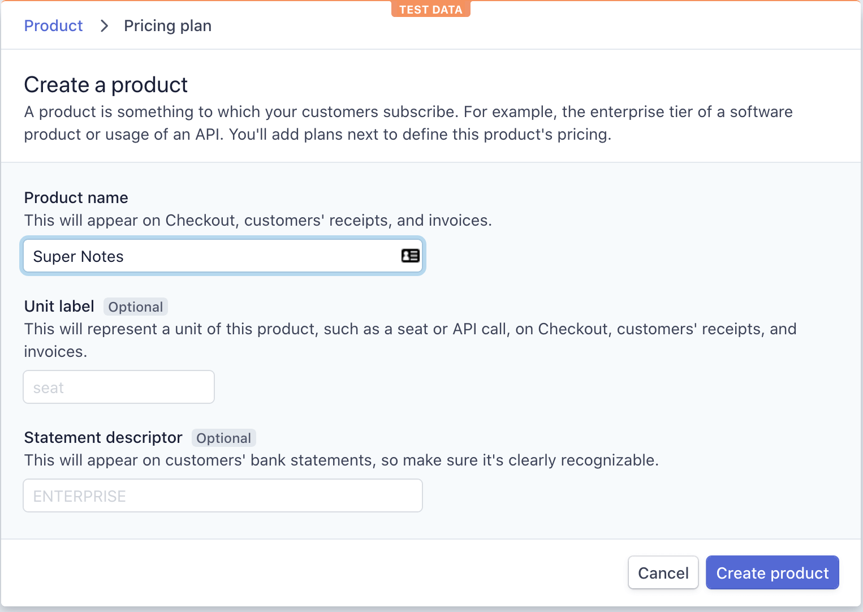This screenshot has height=612, width=863.
Task: Click the Product name field label
Action: point(76,198)
